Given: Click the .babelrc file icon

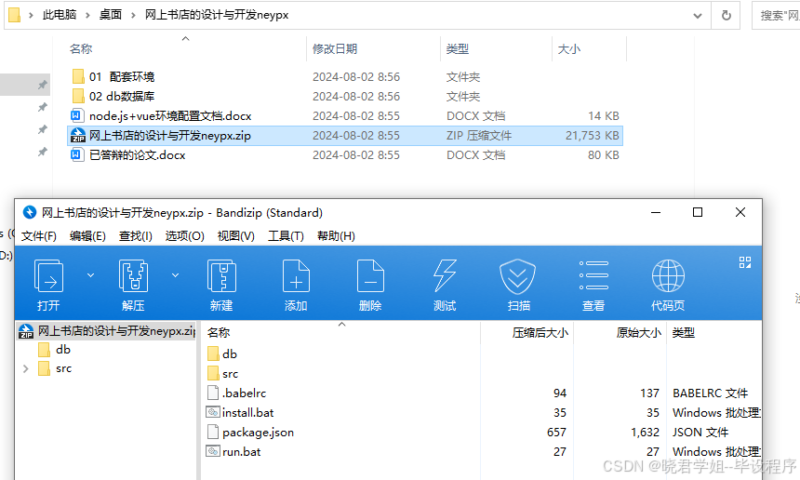Looking at the screenshot, I should 213,393.
